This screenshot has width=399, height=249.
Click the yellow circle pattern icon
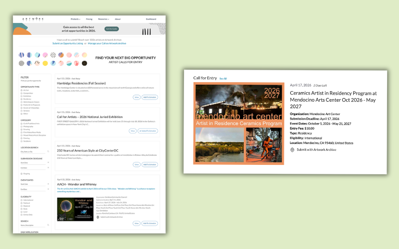pyautogui.click(x=45, y=63)
